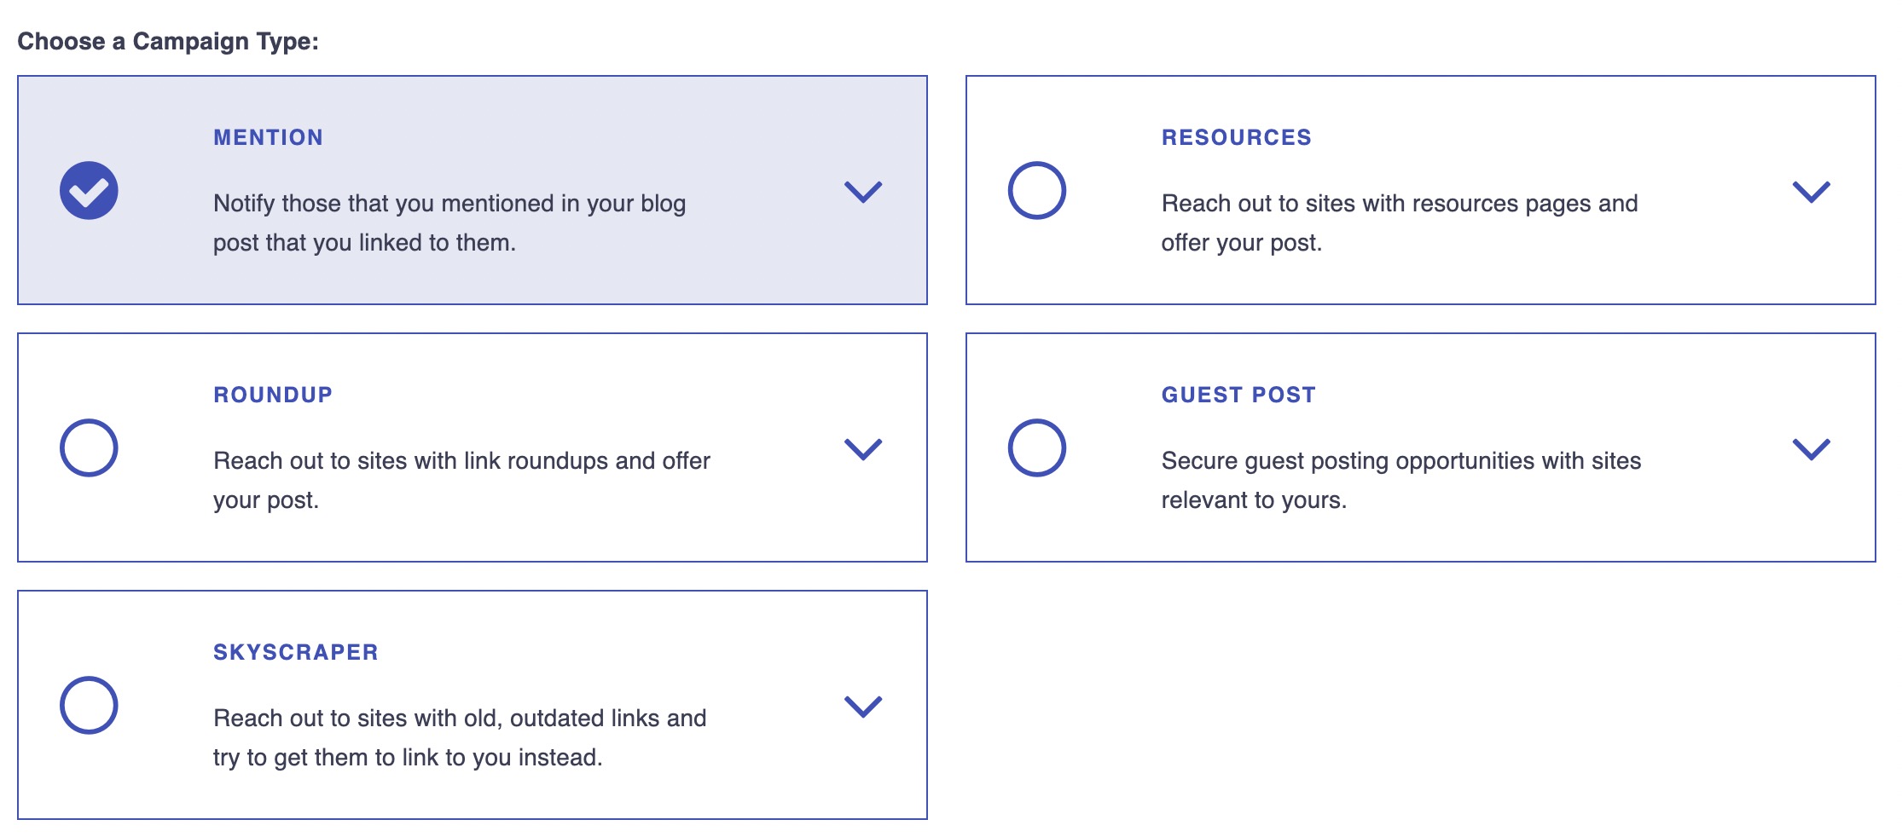Click the ROUNDUP title text

[273, 395]
